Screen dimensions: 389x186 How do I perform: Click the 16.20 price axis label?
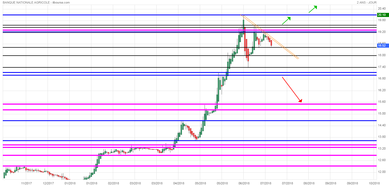(381, 90)
